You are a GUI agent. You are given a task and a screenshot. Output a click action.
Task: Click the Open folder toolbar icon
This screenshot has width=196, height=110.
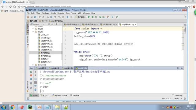tap(28, 17)
